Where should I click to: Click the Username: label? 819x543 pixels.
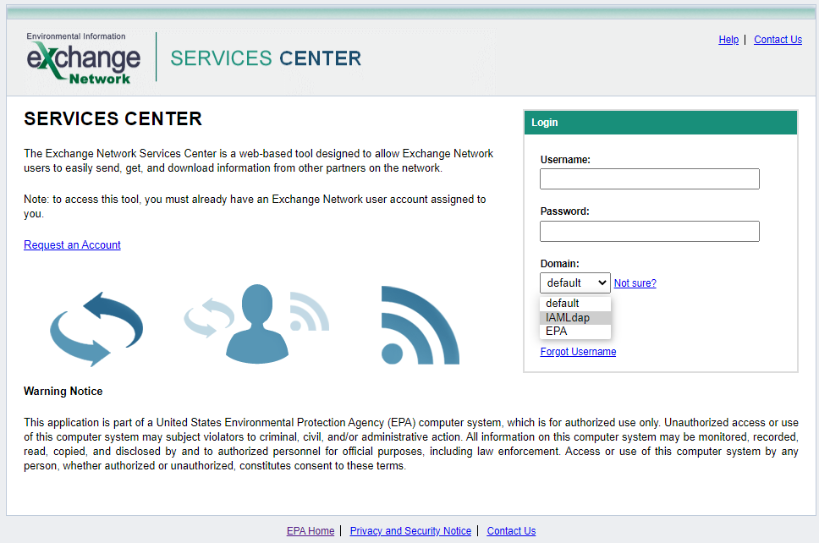click(x=565, y=160)
